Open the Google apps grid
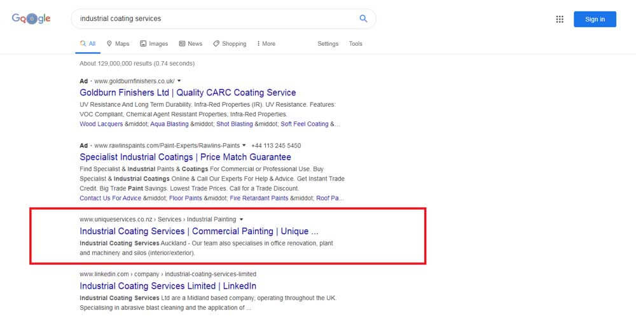636x325 pixels. tap(560, 19)
